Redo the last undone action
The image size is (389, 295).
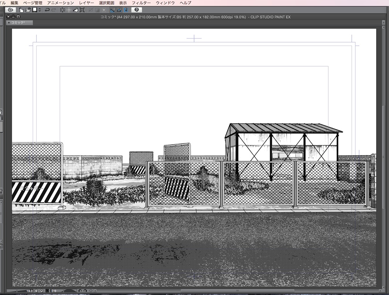pyautogui.click(x=54, y=10)
